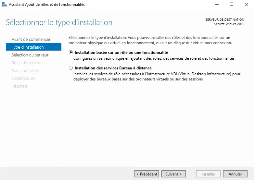Open the Sélection du serveur step
The image size is (254, 180).
30,55
